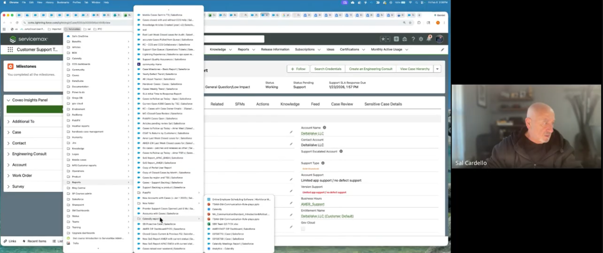This screenshot has height=253, width=603.
Task: Open NA_CommunicationStandard_Introduction bookmark
Action: tap(239, 214)
